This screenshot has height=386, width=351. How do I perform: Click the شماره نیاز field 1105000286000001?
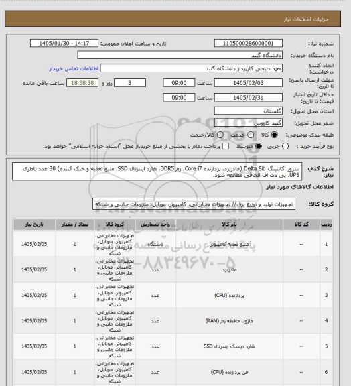tap(248, 44)
